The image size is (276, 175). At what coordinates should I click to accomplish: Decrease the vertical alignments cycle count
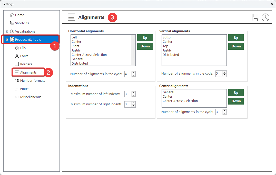[x=224, y=75]
